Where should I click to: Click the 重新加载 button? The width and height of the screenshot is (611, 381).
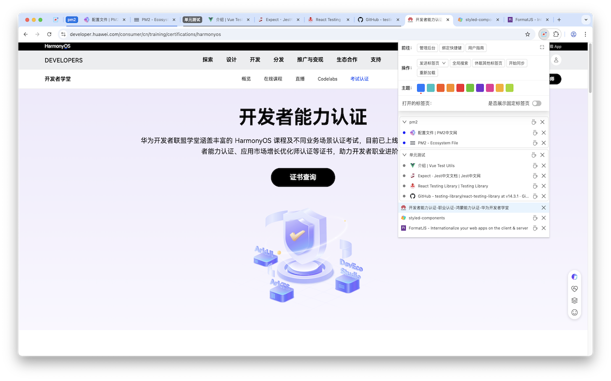(x=427, y=73)
